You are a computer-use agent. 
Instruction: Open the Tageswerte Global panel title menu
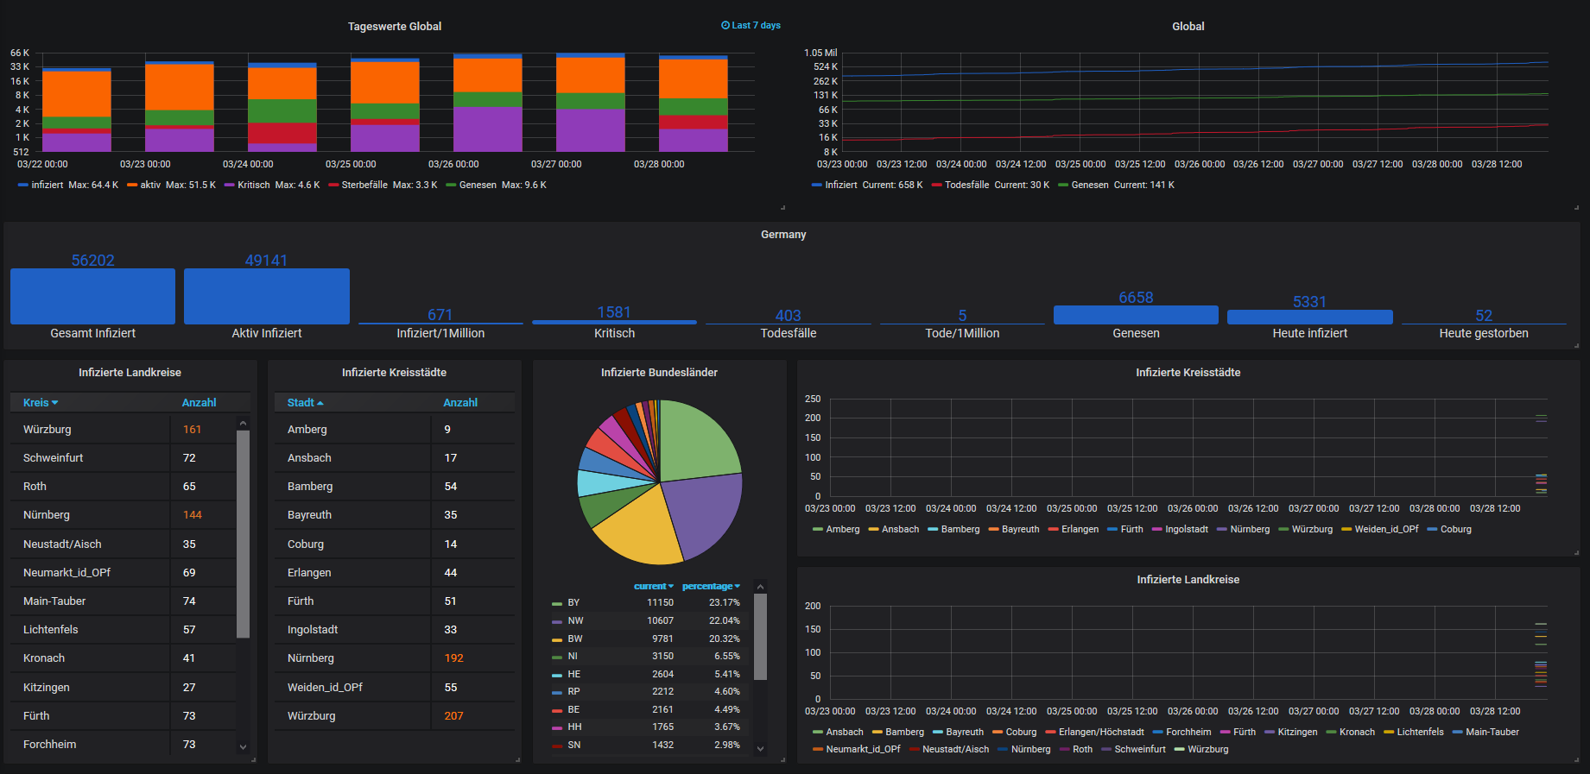click(395, 27)
